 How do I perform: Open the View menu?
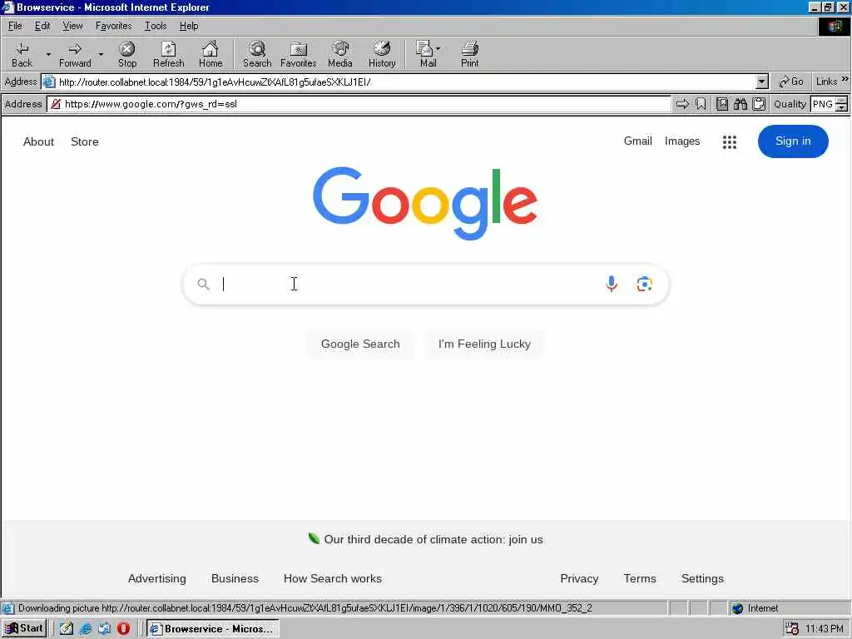(72, 26)
